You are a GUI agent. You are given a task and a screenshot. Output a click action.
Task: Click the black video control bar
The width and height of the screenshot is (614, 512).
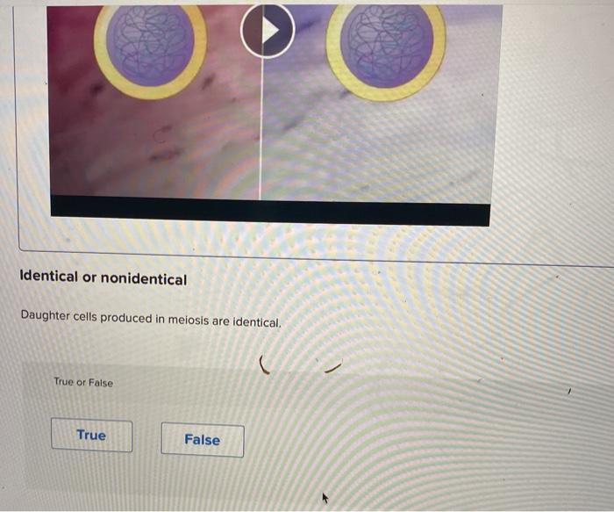pos(270,211)
